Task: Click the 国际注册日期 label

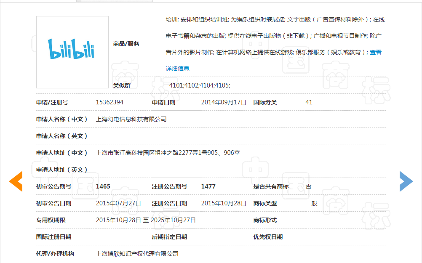Action: coord(53,237)
